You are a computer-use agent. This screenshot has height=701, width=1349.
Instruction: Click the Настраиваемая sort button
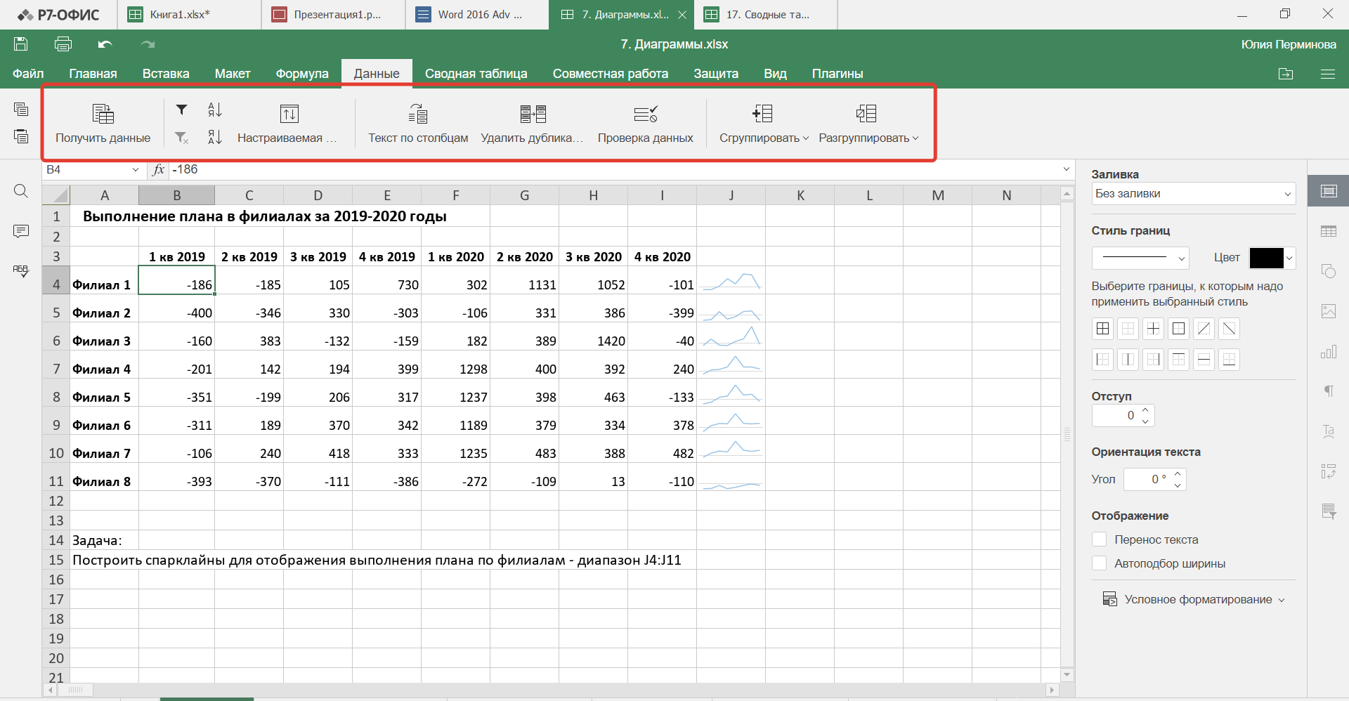(289, 114)
